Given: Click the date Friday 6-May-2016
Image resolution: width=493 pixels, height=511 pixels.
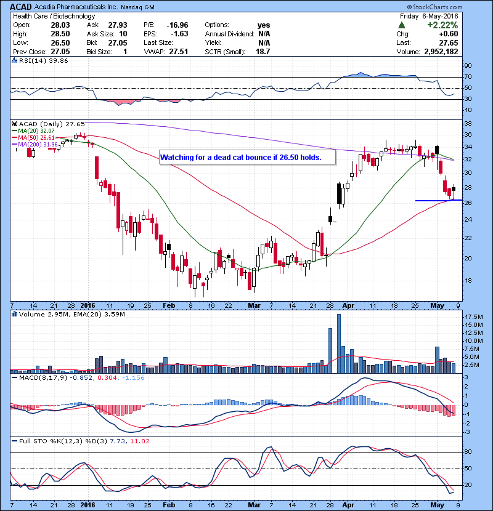Looking at the screenshot, I should [429, 16].
